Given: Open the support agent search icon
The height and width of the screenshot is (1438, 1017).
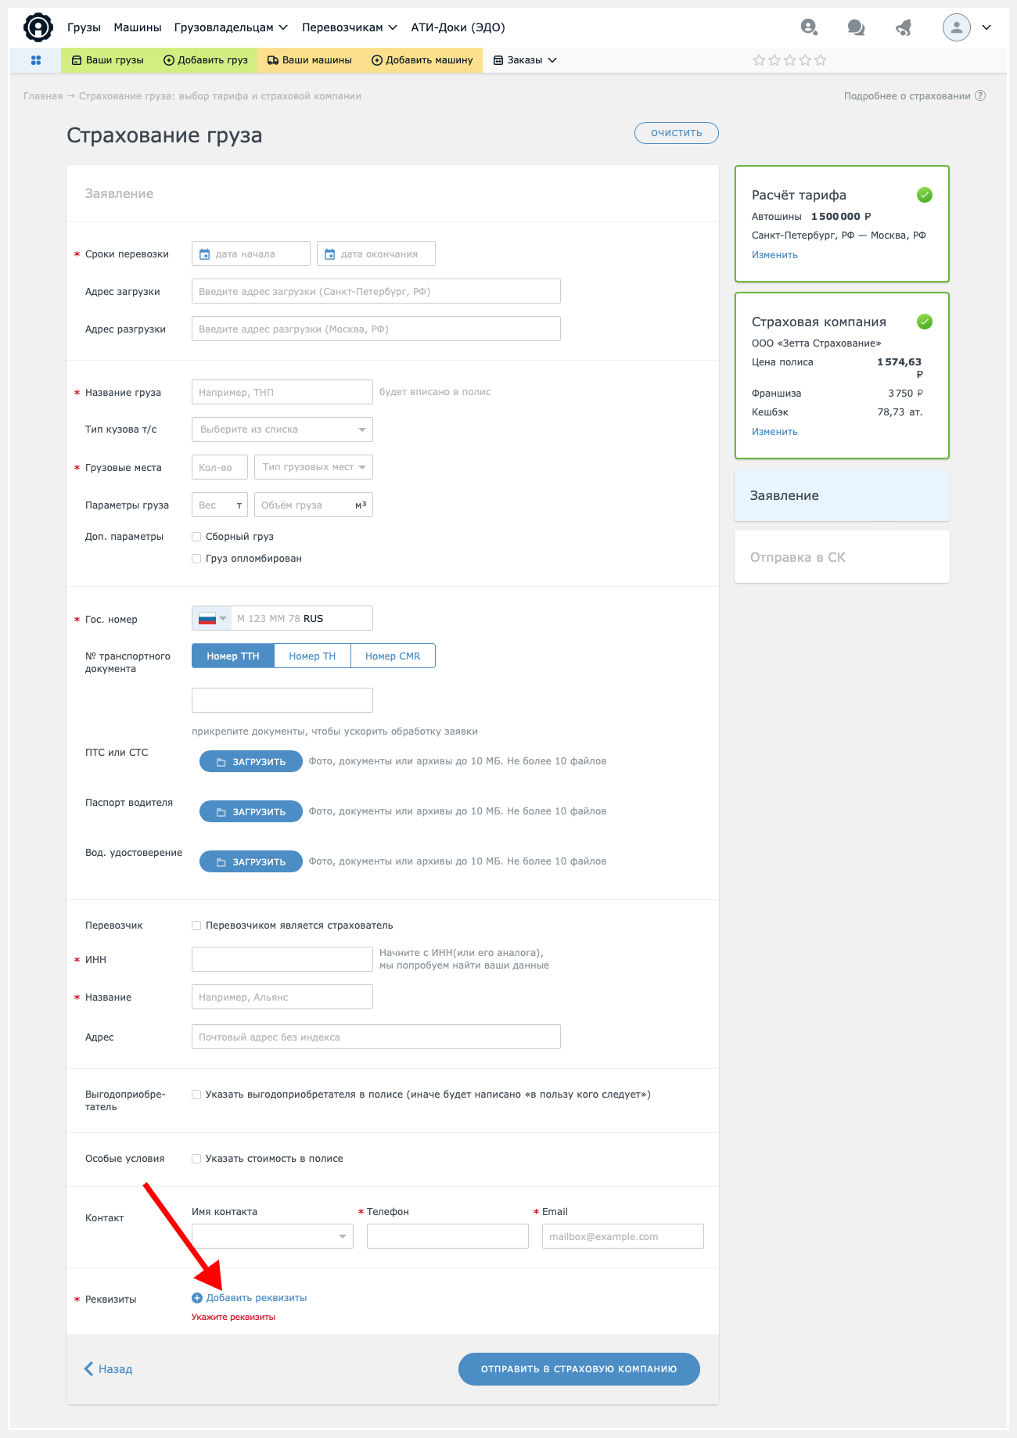Looking at the screenshot, I should (x=809, y=27).
